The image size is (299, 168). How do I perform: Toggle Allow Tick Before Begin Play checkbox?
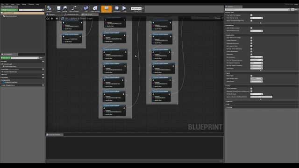[x=251, y=21]
